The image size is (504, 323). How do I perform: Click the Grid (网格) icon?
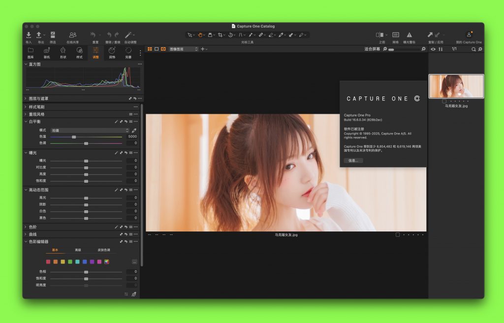click(x=396, y=34)
